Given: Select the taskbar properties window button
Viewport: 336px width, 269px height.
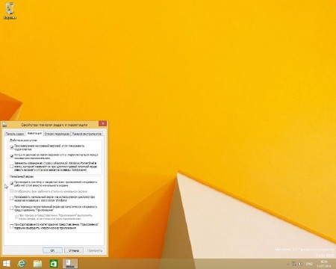Looking at the screenshot, I should [x=70, y=264].
